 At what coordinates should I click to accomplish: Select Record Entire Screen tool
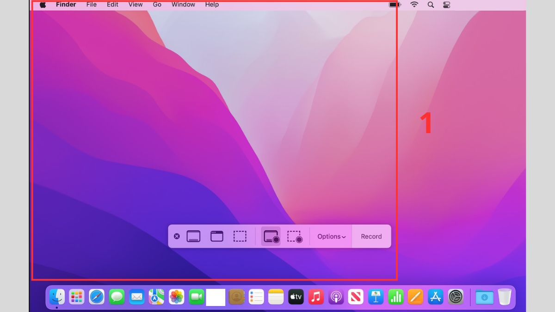(271, 236)
